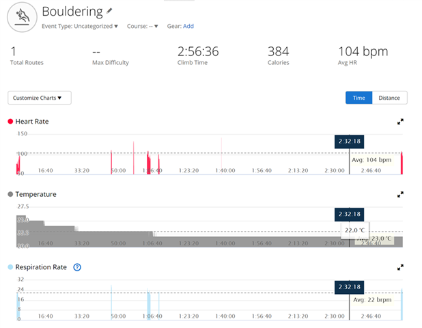Open the Event Type Uncategorized dropdown
The width and height of the screenshot is (422, 328).
(x=80, y=27)
